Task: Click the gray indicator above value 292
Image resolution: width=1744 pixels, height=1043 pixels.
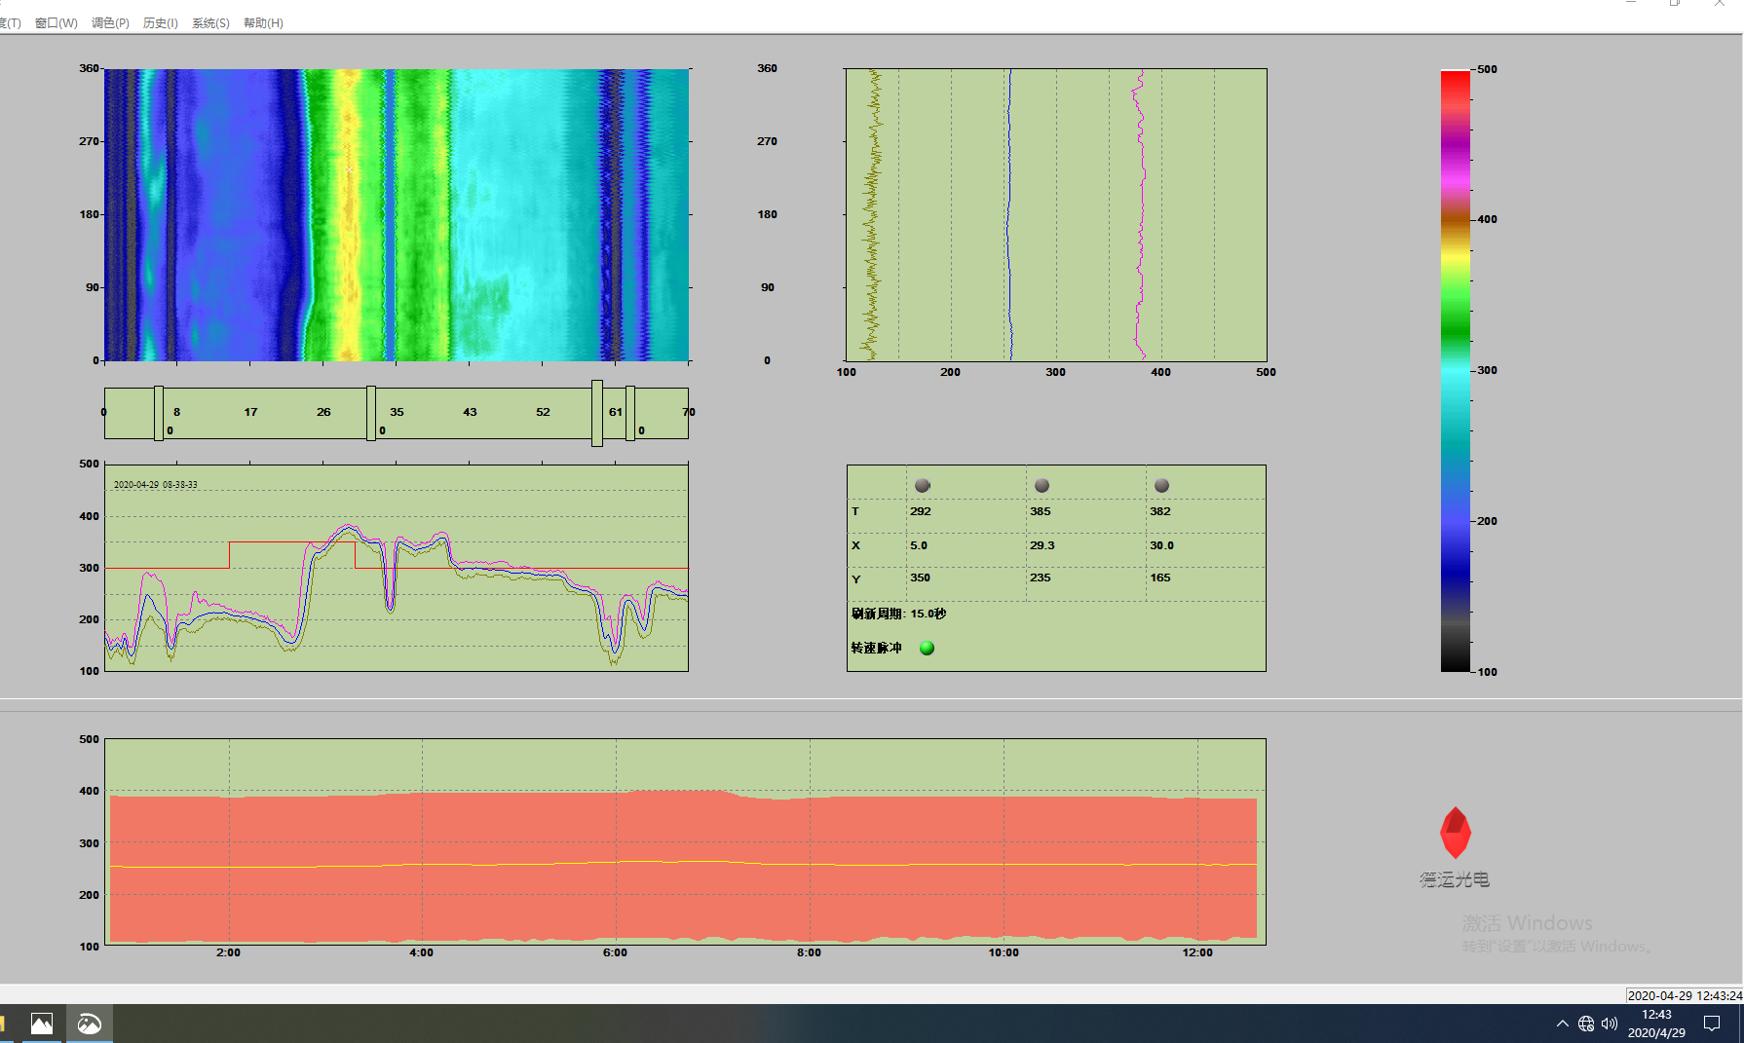Action: point(923,485)
